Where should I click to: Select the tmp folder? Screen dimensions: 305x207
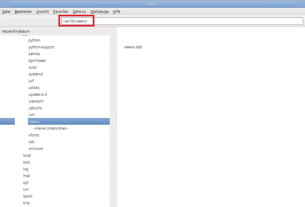click(26, 203)
